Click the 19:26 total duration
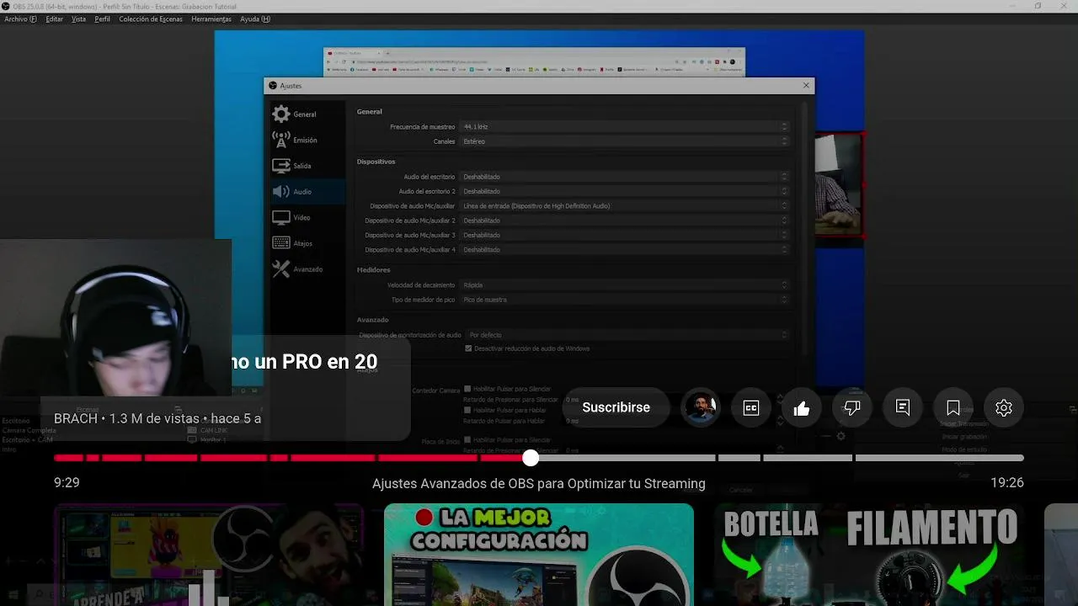1078x606 pixels. (x=1007, y=483)
